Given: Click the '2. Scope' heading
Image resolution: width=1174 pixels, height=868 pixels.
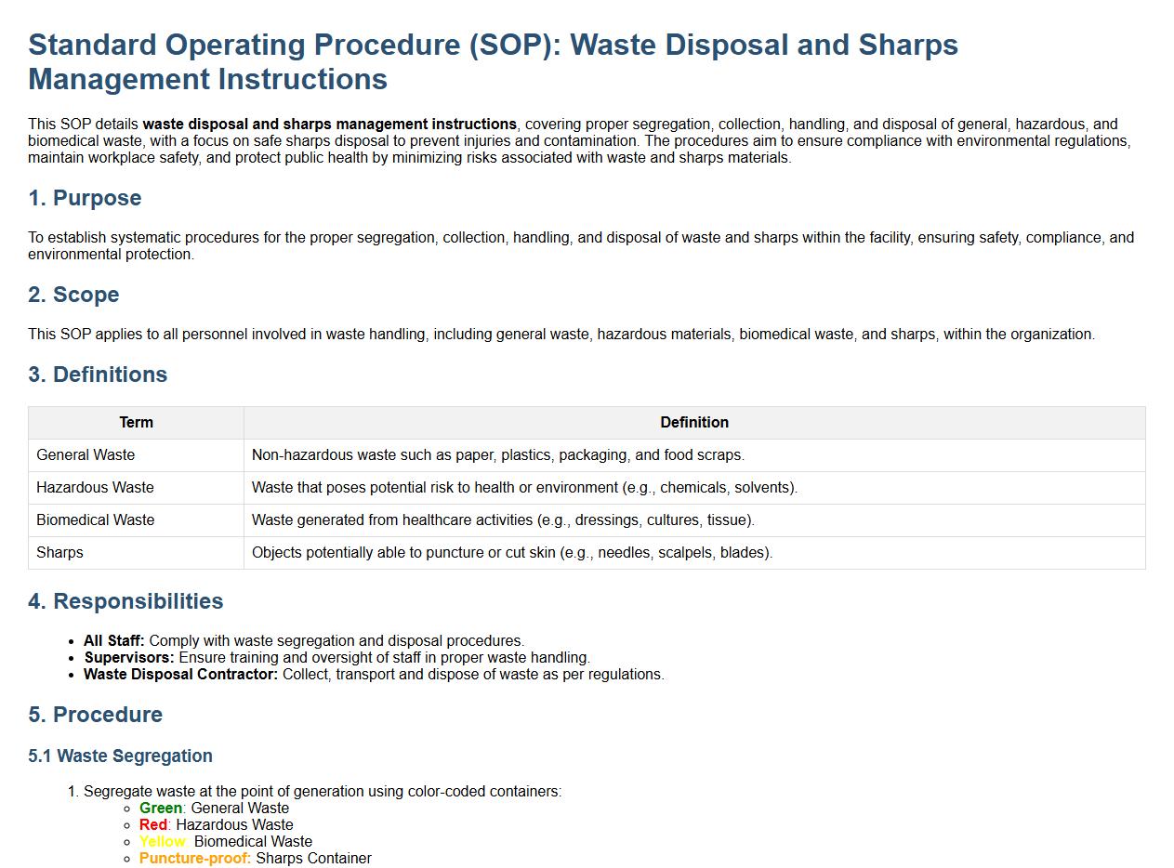Looking at the screenshot, I should coord(73,295).
